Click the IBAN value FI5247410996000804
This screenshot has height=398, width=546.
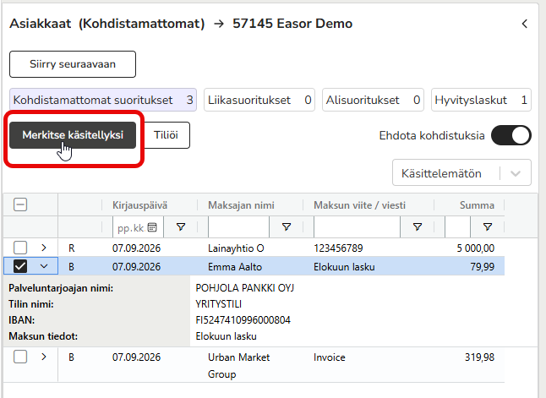tap(243, 320)
